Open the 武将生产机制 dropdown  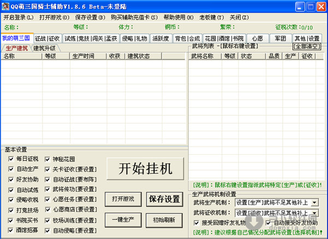[277, 202]
